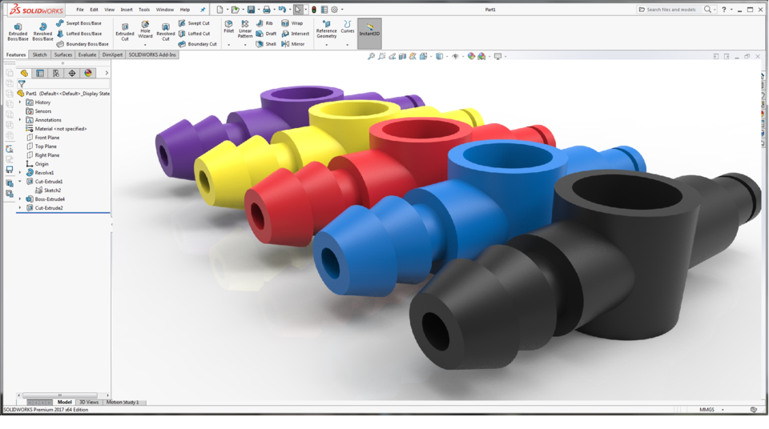Expand the Boss-Extrude4 feature node

[x=20, y=199]
